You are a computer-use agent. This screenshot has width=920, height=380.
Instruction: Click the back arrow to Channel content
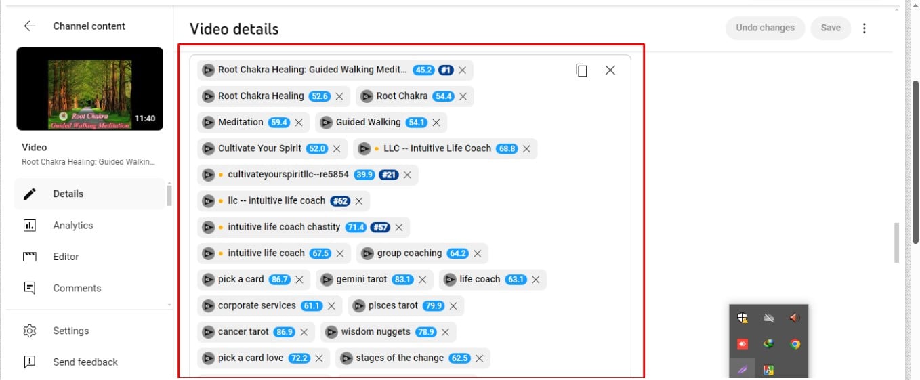30,26
